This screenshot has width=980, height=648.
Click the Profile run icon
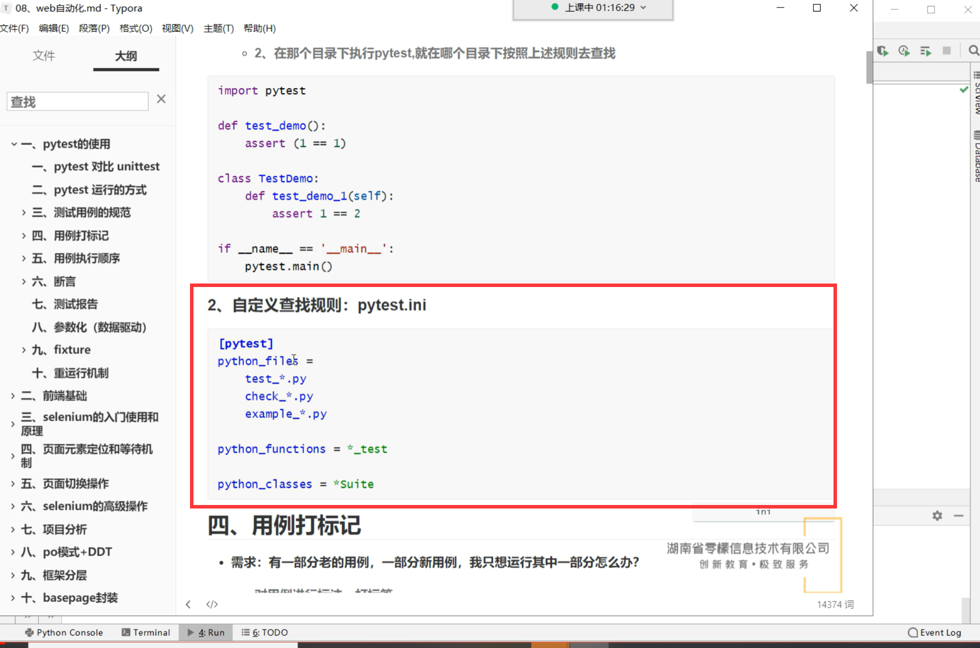click(x=904, y=51)
